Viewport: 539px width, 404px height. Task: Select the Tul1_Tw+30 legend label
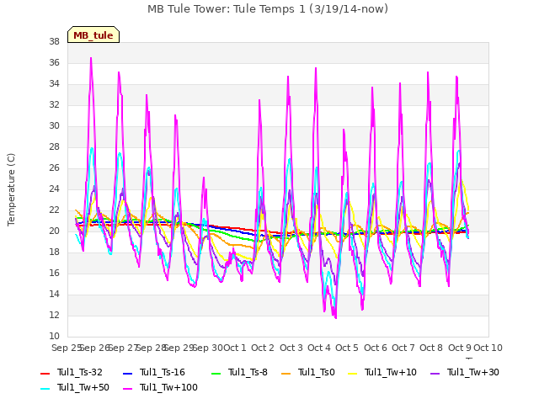pyautogui.click(x=473, y=372)
